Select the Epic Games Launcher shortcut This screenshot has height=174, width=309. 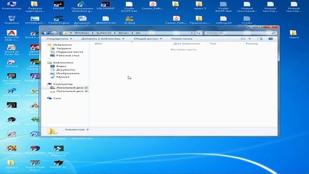coord(12,79)
